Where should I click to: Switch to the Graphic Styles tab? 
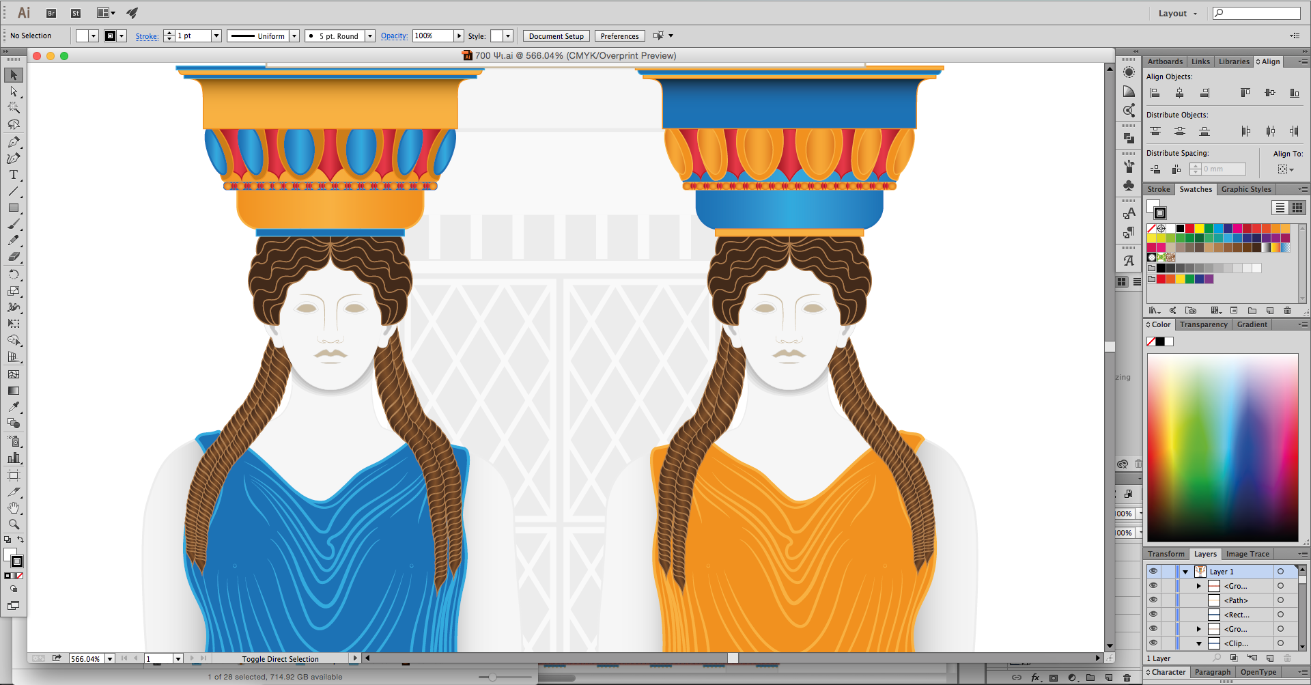1246,189
